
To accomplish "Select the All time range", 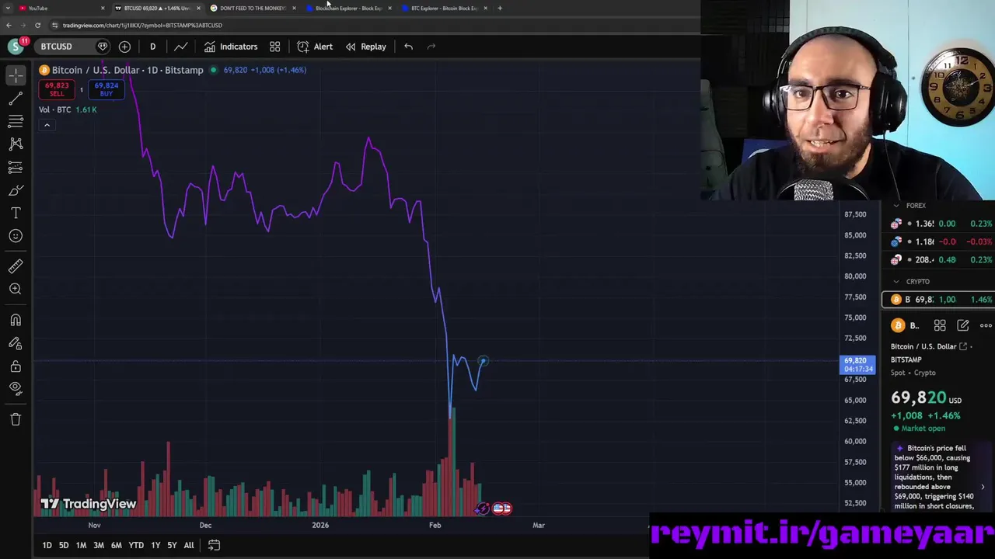I will [189, 545].
